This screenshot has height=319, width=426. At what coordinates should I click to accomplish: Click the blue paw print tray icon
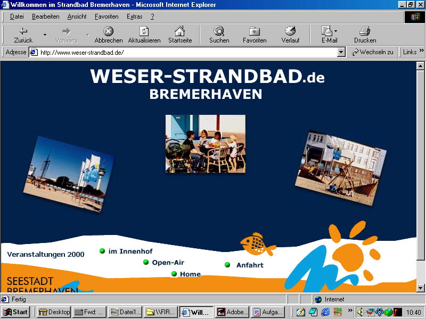click(379, 312)
